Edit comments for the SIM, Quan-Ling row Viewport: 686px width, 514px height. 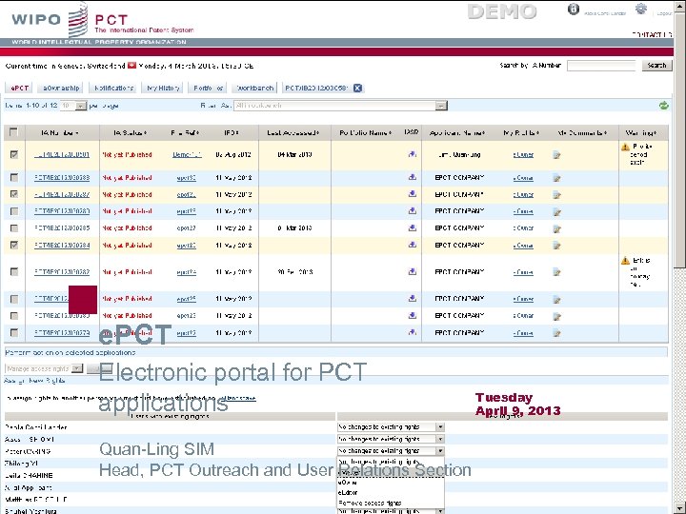pos(556,155)
